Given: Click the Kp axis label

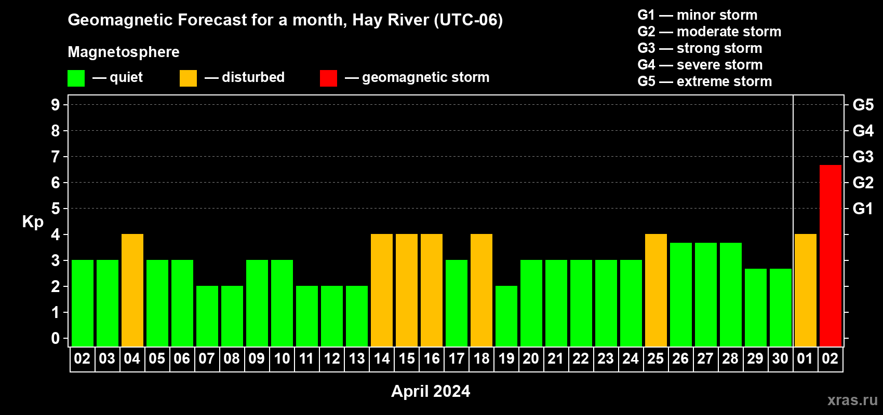Looking at the screenshot, I should tap(33, 222).
